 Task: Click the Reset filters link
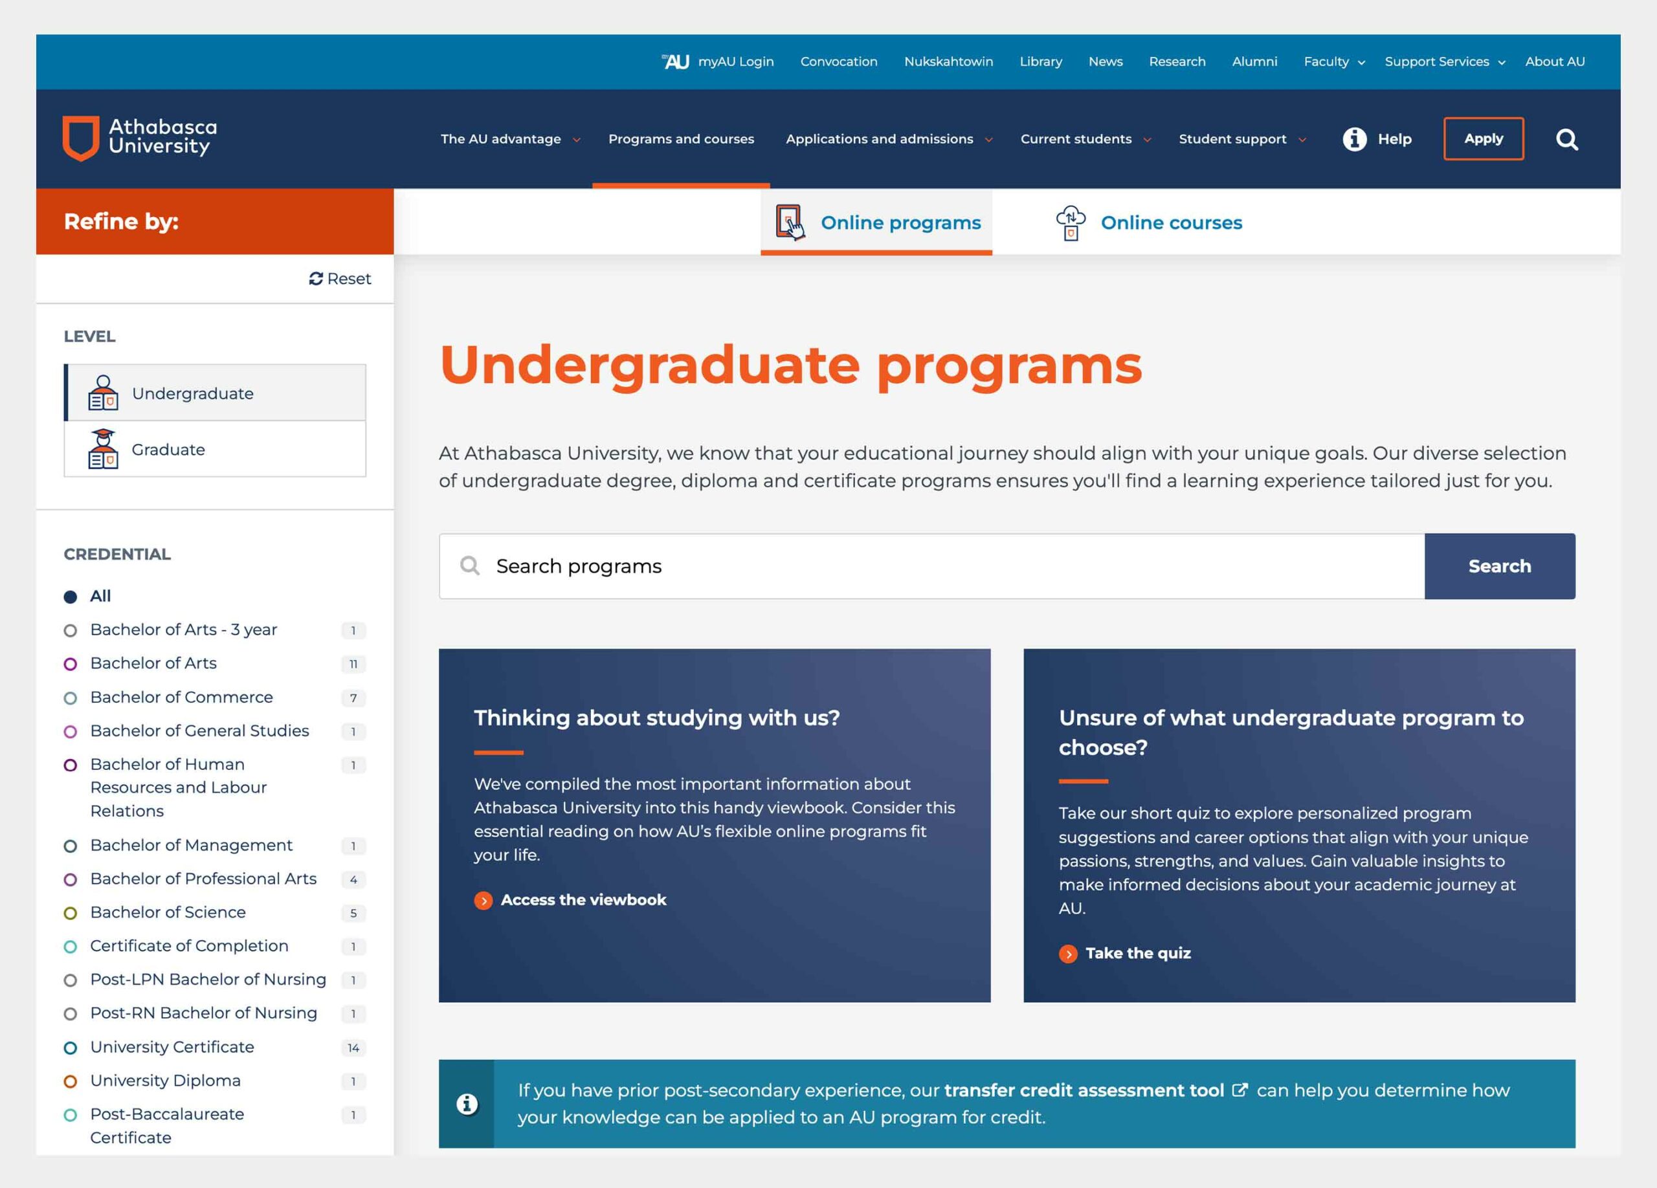point(340,279)
